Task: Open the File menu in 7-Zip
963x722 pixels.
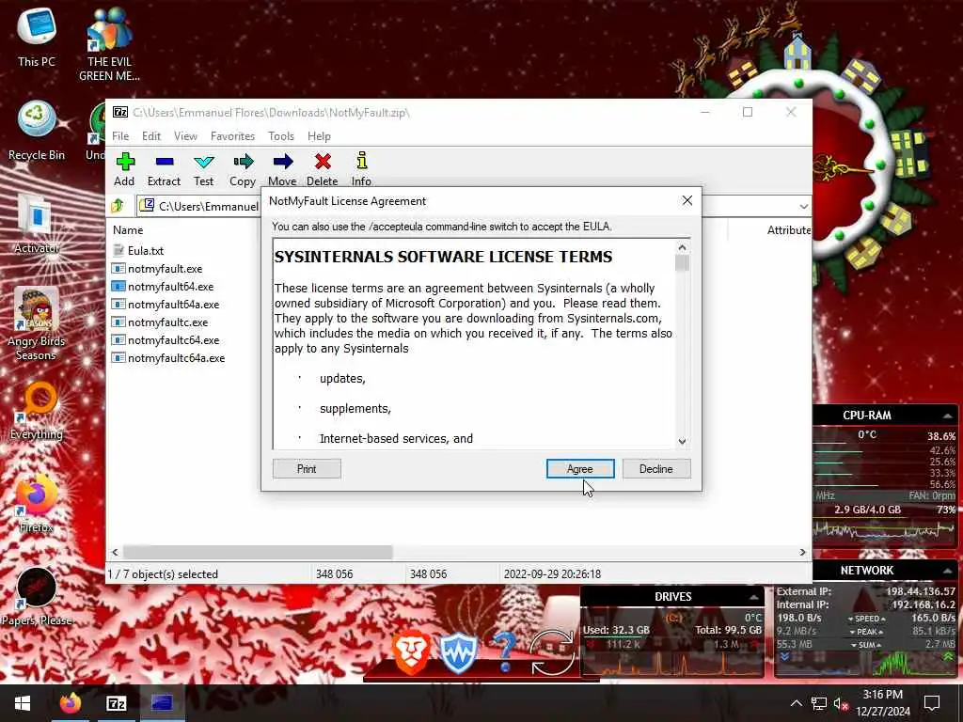Action: coord(120,135)
